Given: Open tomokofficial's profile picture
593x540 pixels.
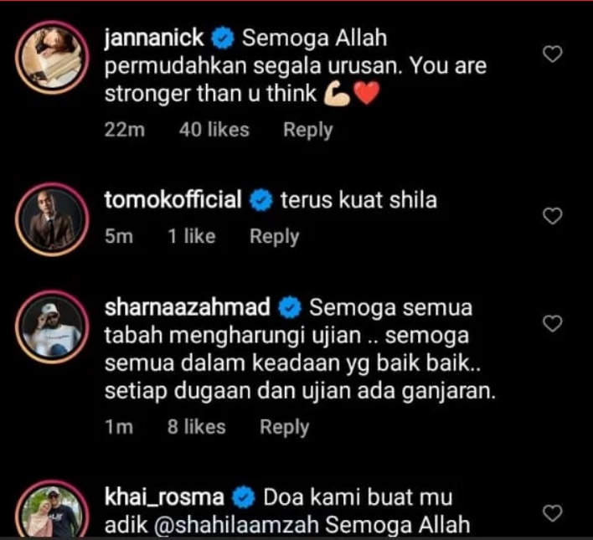Looking at the screenshot, I should tap(52, 219).
